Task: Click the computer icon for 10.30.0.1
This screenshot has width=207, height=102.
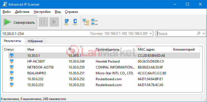Action: (12, 55)
